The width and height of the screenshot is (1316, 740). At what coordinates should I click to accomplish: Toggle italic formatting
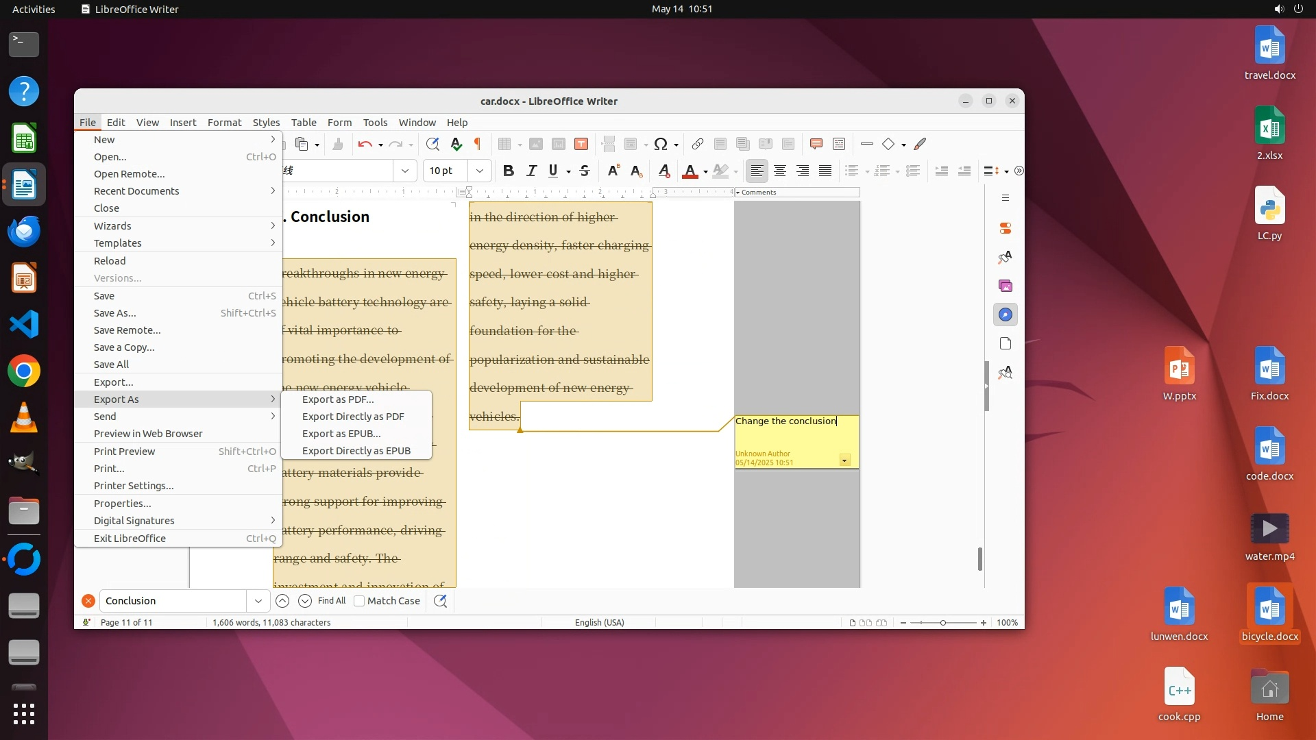tap(531, 171)
